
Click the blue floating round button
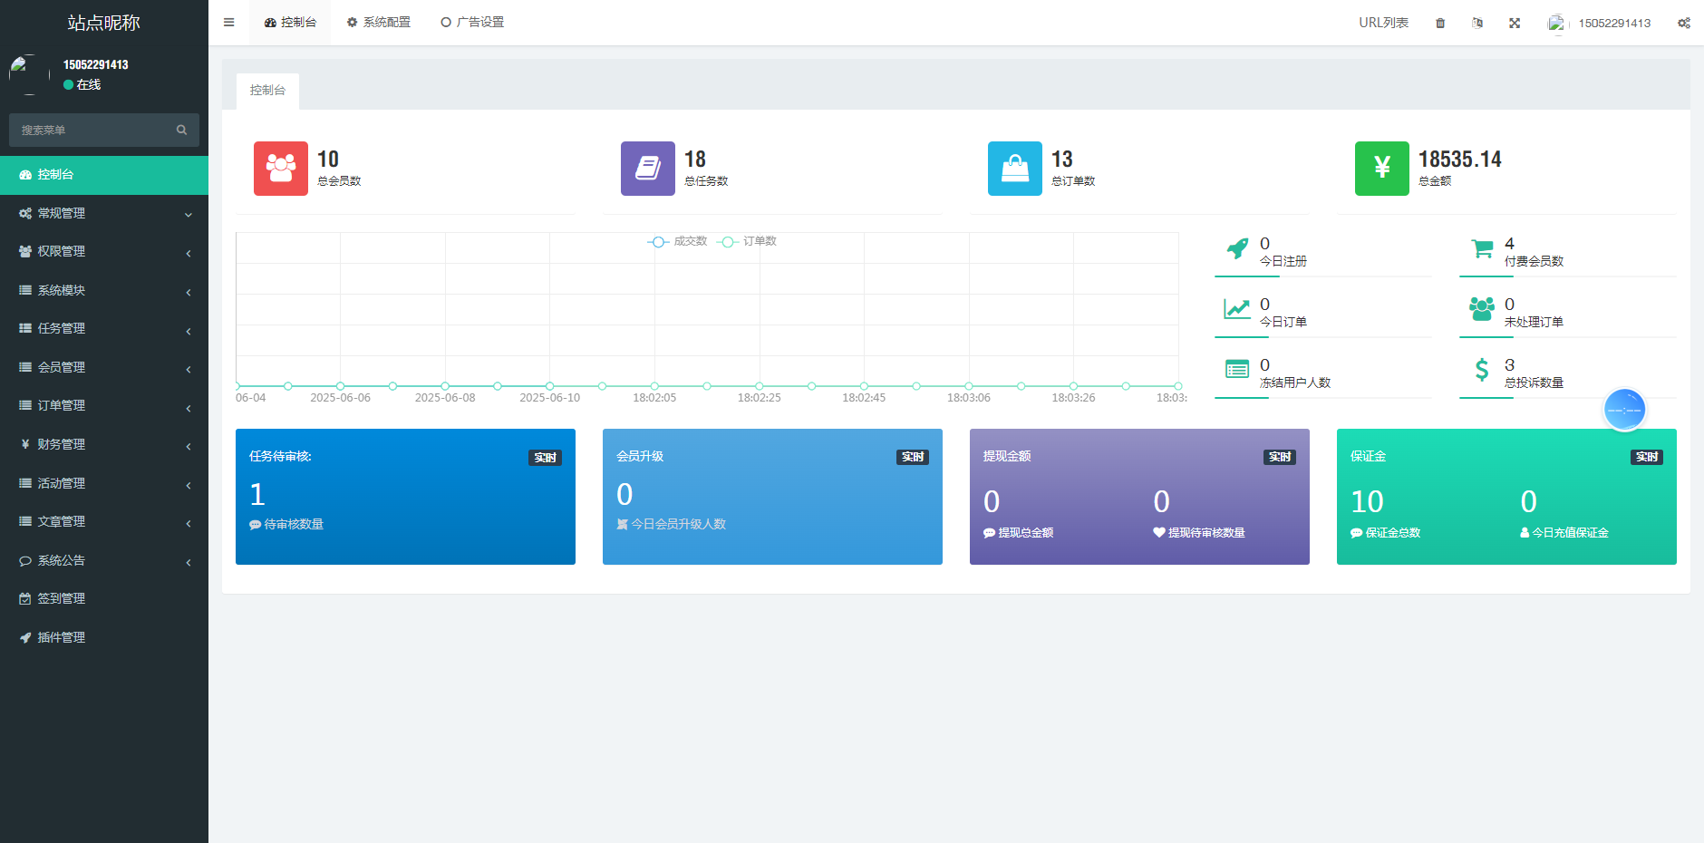[x=1623, y=410]
